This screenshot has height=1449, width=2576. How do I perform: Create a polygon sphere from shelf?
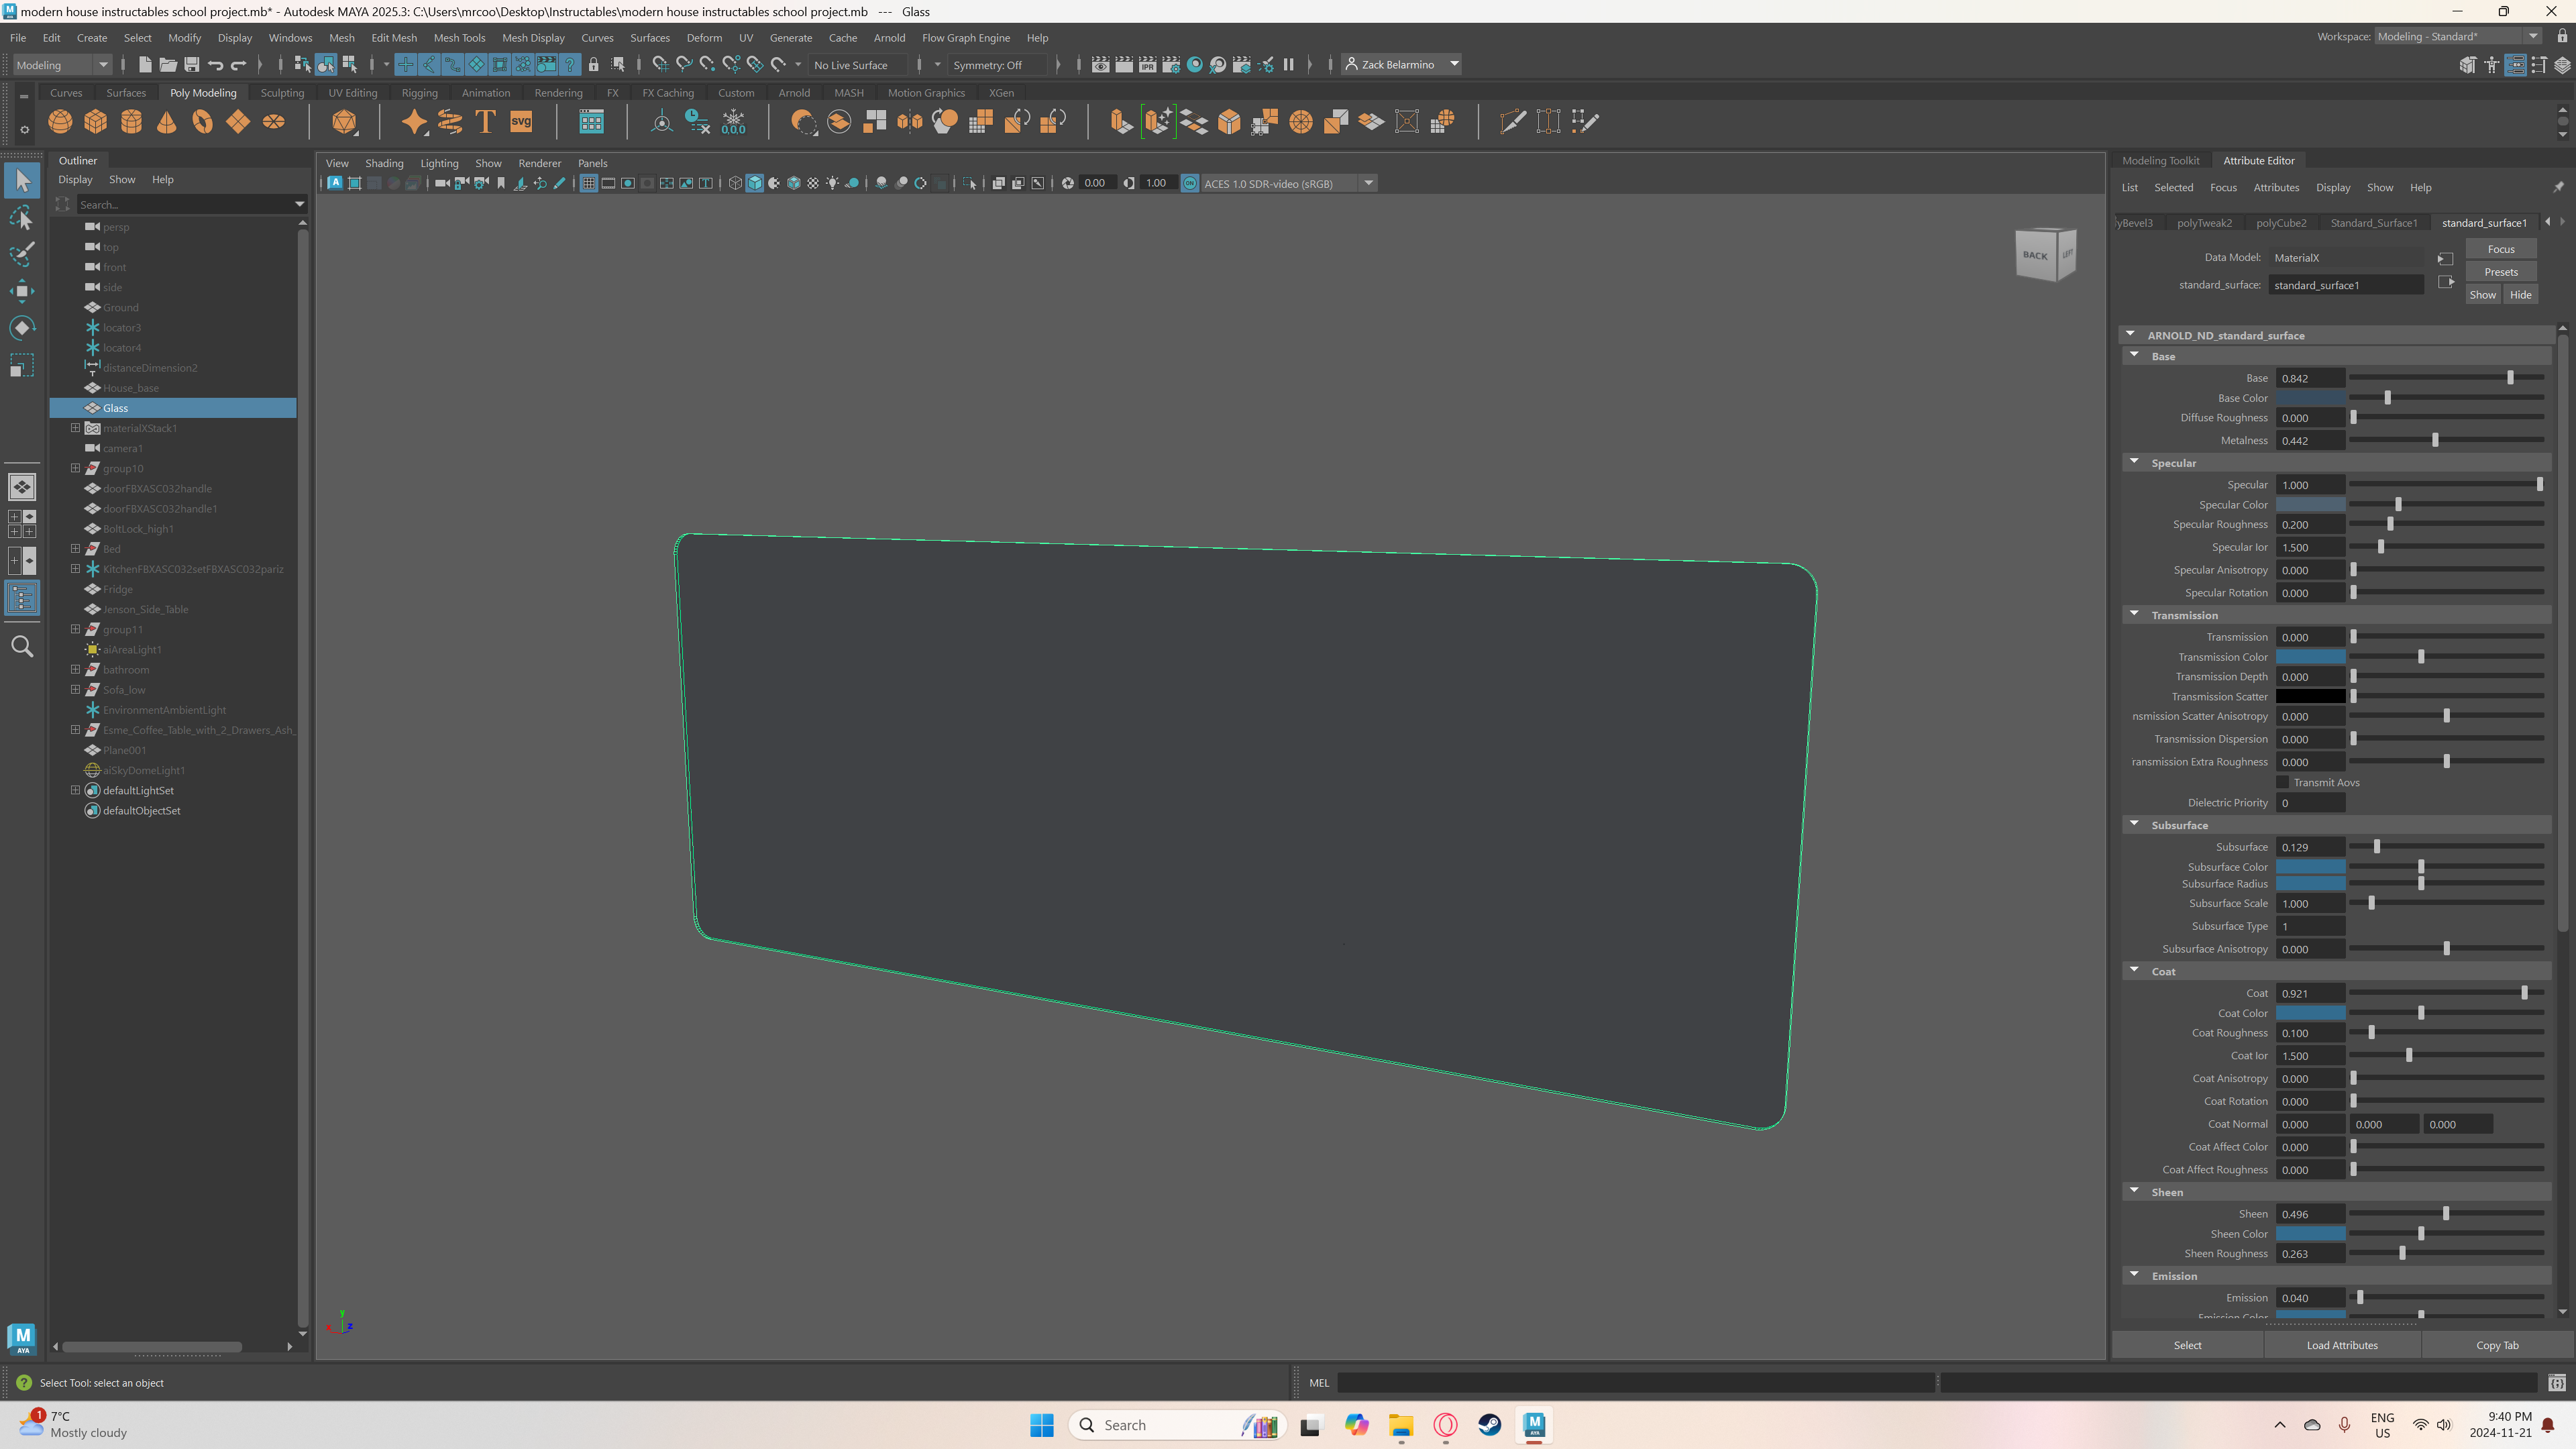pos(60,122)
